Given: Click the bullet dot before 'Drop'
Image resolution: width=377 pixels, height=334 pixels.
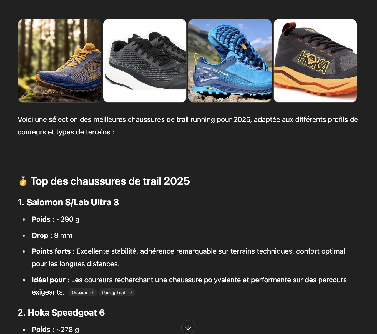Looking at the screenshot, I should click(24, 236).
